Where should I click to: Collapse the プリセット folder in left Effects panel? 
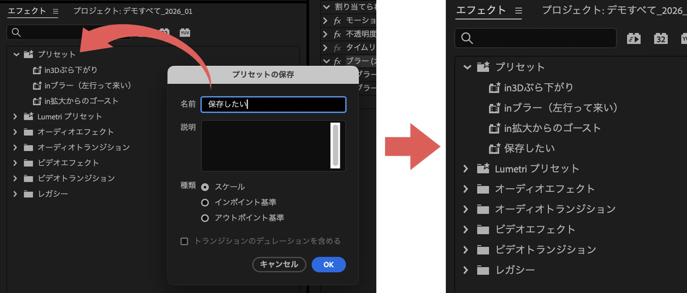(16, 54)
